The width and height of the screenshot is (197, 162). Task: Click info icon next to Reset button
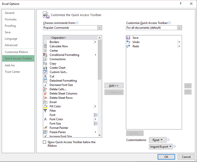pos(168,140)
